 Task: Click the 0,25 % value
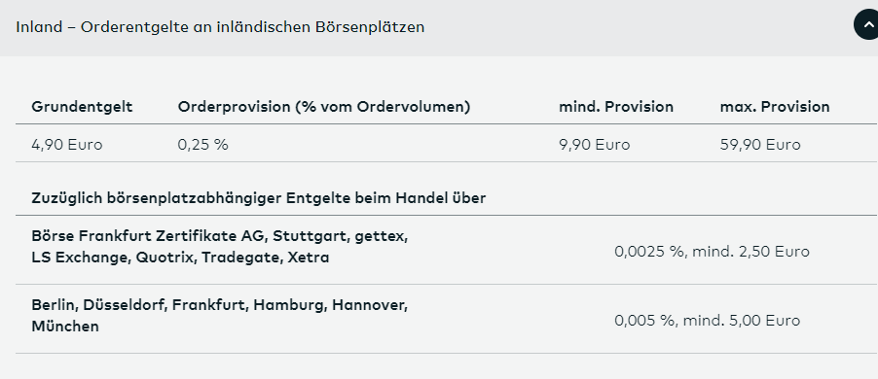pyautogui.click(x=202, y=145)
